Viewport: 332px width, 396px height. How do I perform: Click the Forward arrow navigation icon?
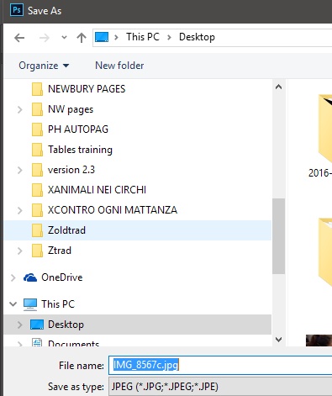tap(45, 38)
